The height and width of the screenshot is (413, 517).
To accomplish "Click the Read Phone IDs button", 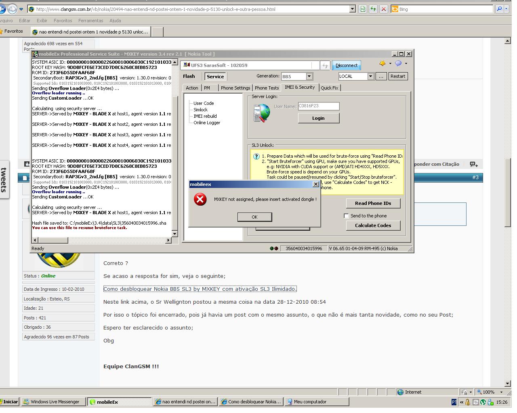I will [x=373, y=203].
